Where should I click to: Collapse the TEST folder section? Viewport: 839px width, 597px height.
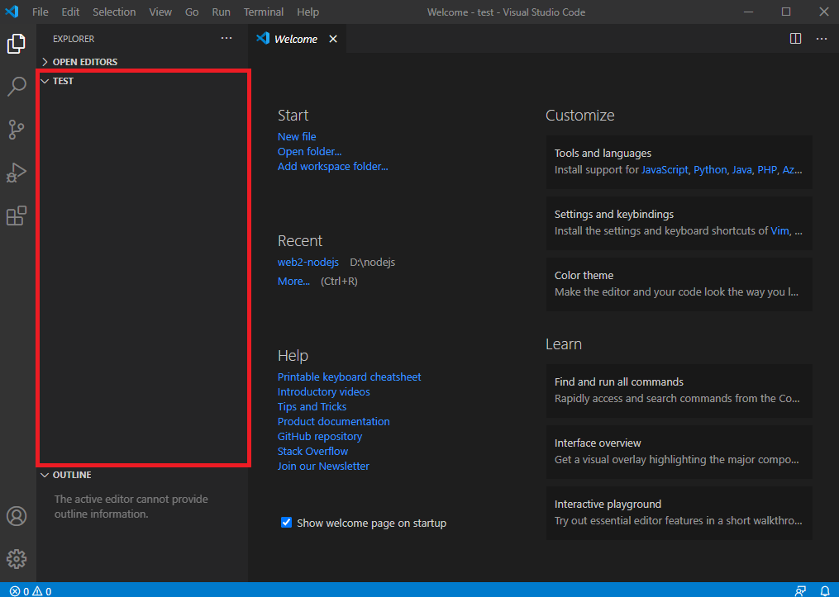pos(142,81)
